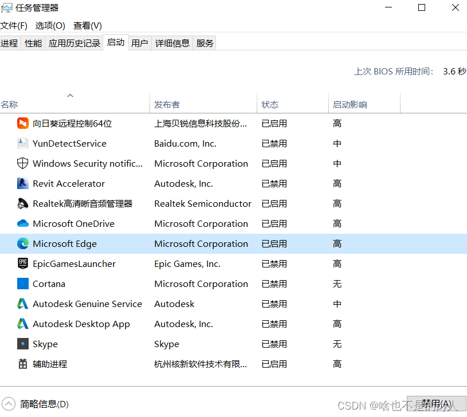This screenshot has width=467, height=417.
Task: Click the Autodesk Genuine Service icon
Action: (23, 304)
